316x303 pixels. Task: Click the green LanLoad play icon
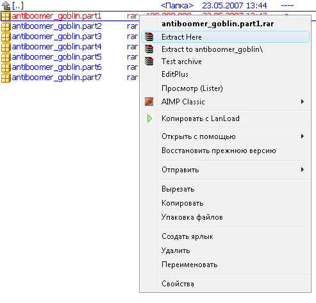point(149,119)
